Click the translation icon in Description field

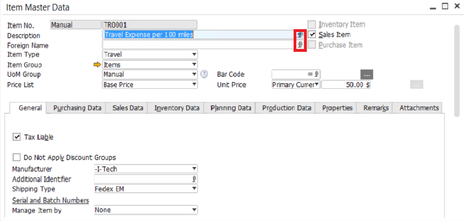click(x=300, y=35)
